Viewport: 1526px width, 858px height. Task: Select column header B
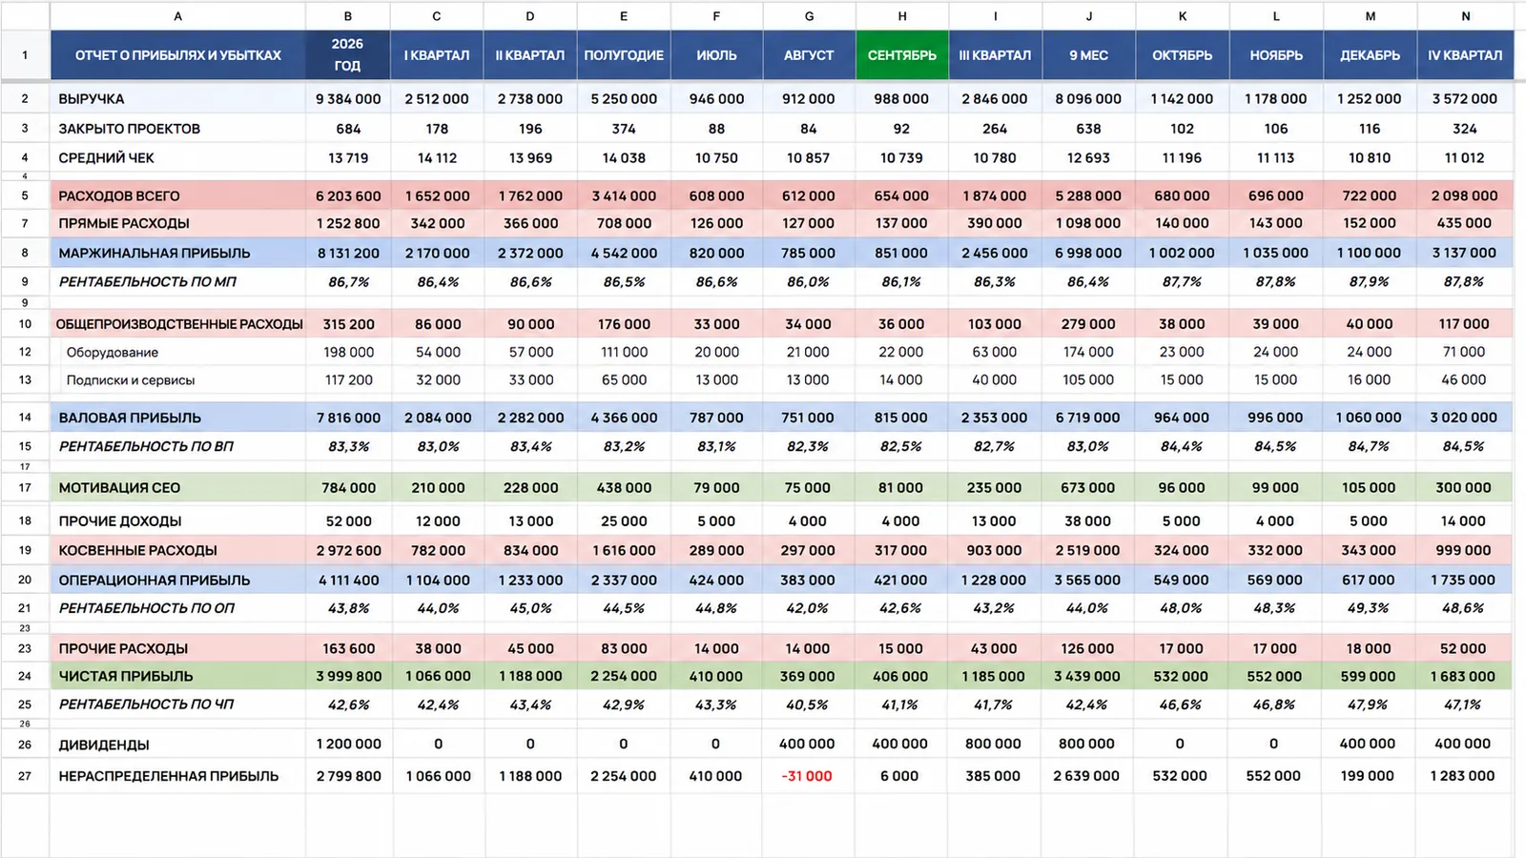[x=348, y=16]
